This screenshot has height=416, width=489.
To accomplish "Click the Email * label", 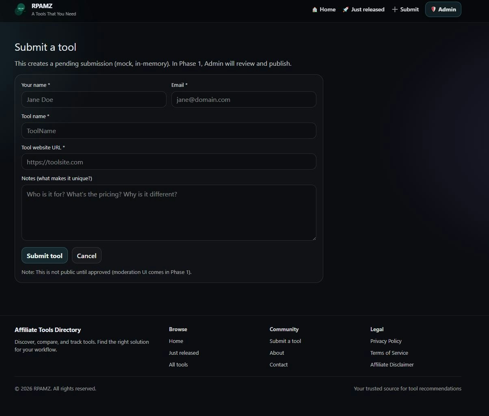I will 180,85.
